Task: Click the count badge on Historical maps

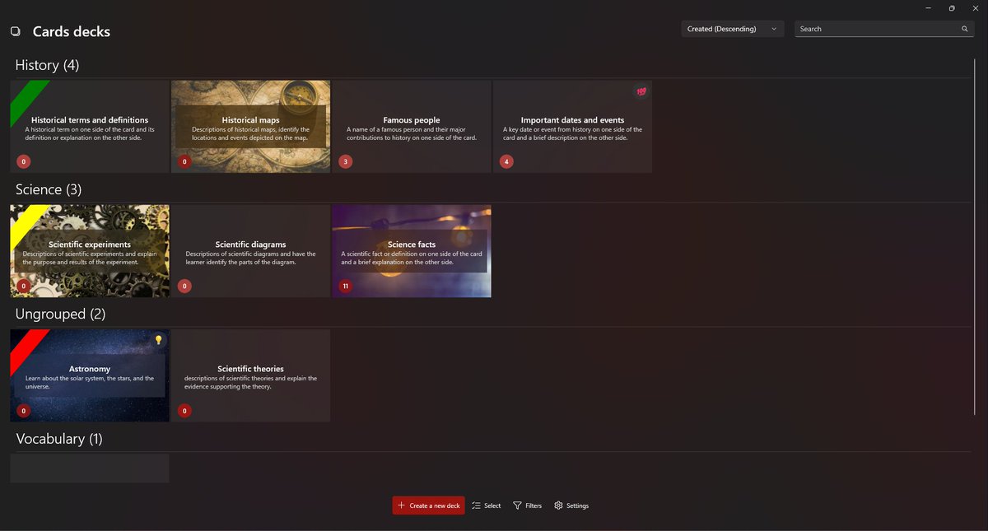Action: 184,161
